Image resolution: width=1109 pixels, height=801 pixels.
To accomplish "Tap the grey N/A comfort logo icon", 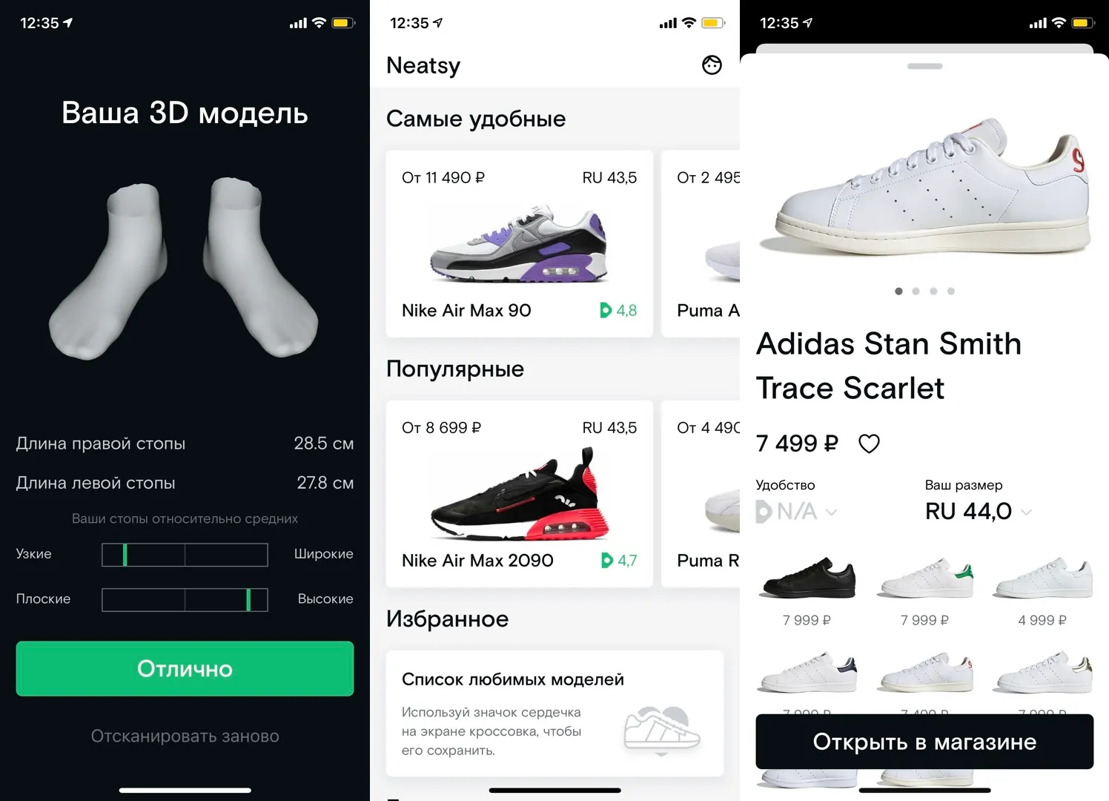I will click(764, 512).
